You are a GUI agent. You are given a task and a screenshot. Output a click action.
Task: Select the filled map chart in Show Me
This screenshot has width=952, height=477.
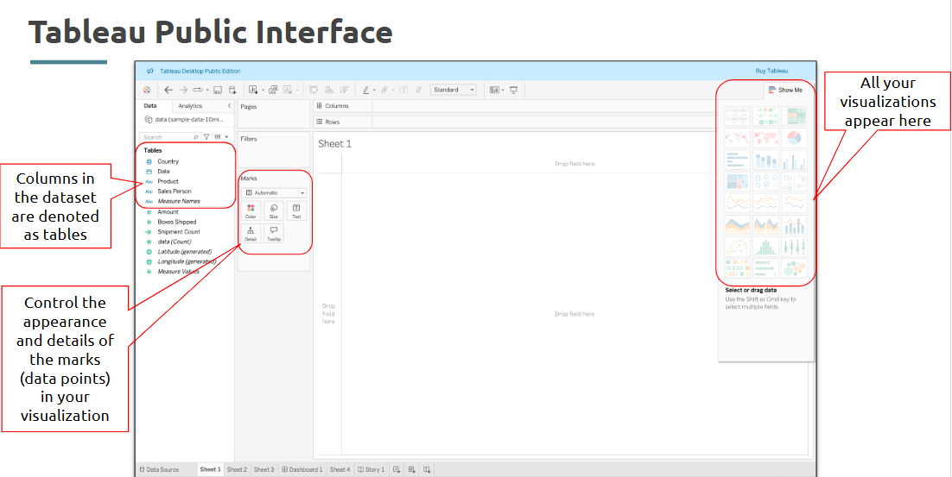[765, 138]
